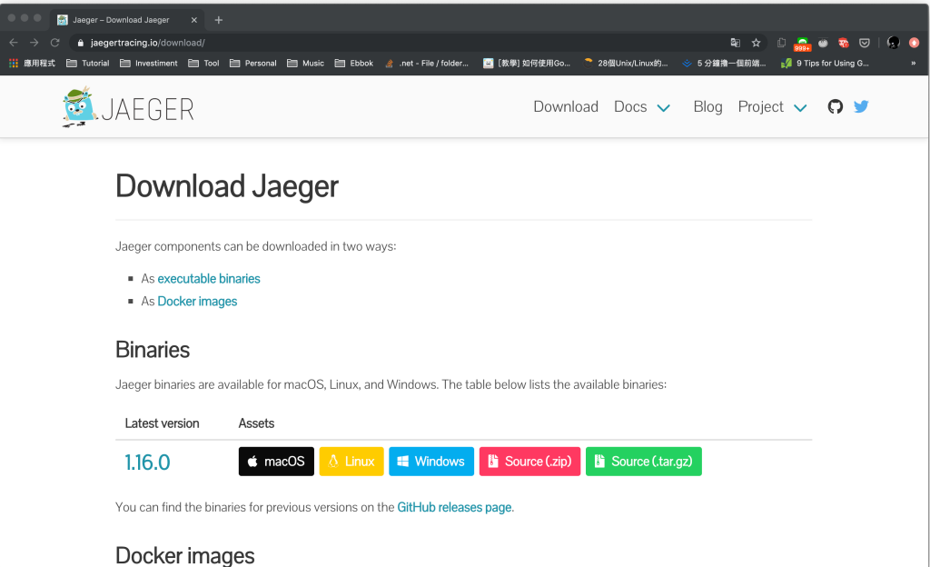Open the Investiment bookmarks folder
The height and width of the screenshot is (567, 930).
coord(148,63)
